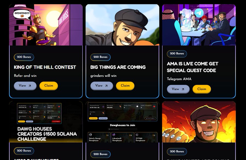Click the arrow icon in Big Things View button
The image size is (246, 160).
[106, 86]
